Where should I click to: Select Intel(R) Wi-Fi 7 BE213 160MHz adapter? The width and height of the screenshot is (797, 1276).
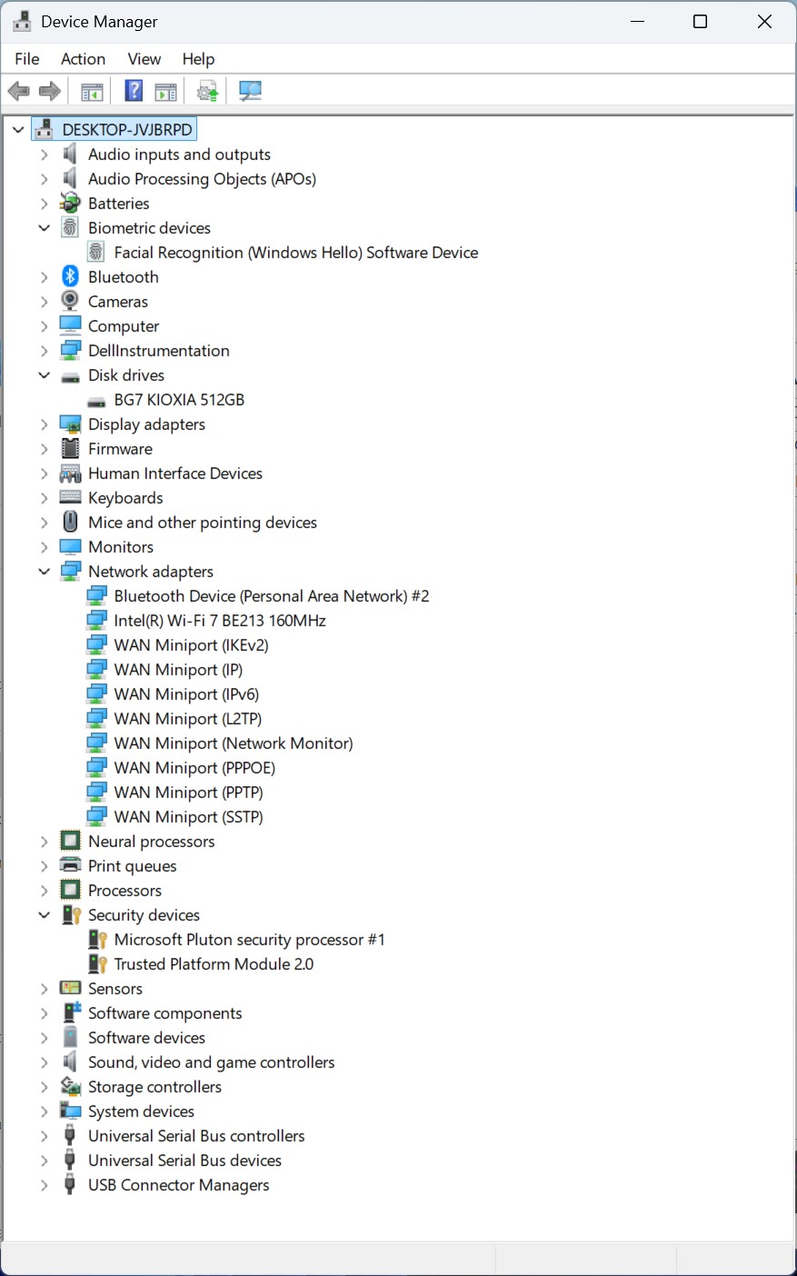coord(220,621)
